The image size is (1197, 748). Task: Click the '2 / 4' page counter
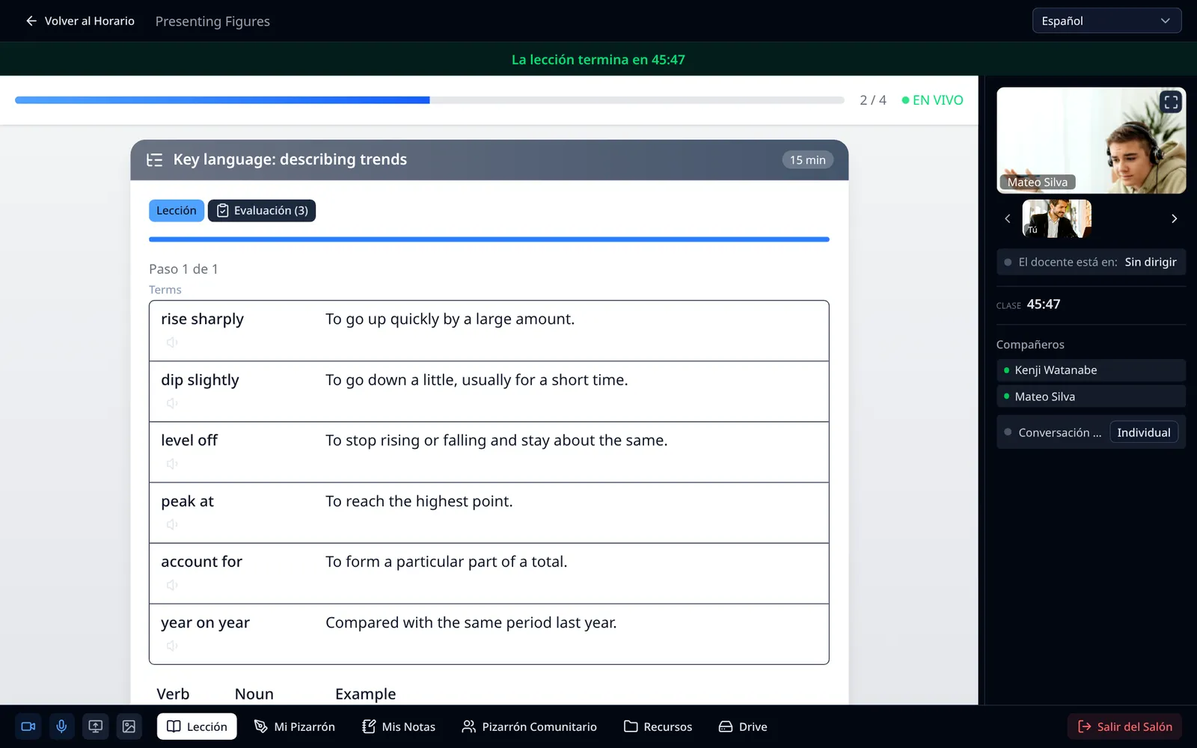tap(873, 100)
